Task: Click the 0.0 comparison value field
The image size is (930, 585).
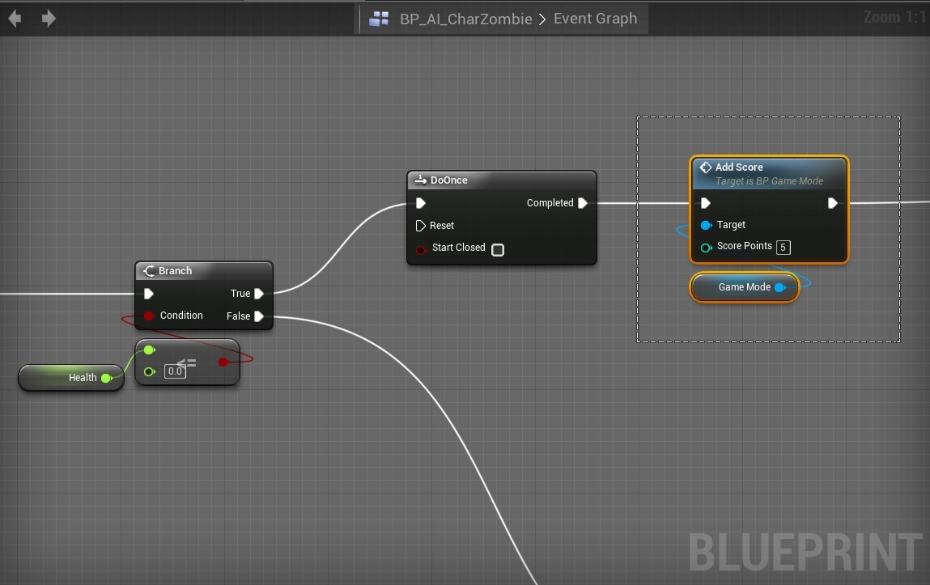Action: pyautogui.click(x=175, y=371)
